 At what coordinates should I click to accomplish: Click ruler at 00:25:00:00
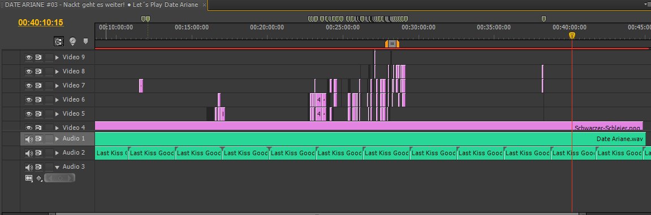coord(343,27)
